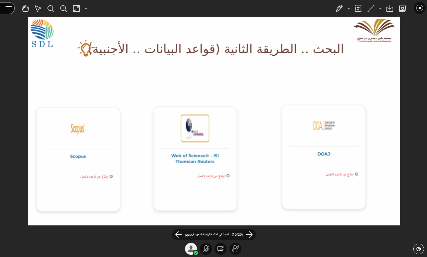Screen dimensions: 427x257
Task: Click the download slide icon
Action: pyautogui.click(x=390, y=9)
